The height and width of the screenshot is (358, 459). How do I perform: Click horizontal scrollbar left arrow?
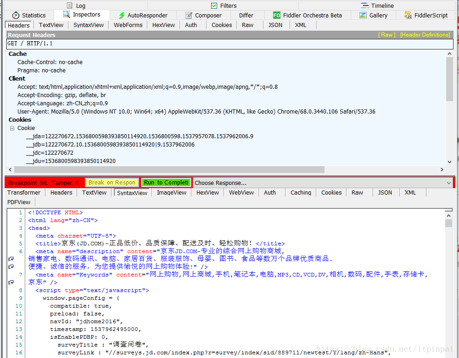(x=10, y=170)
